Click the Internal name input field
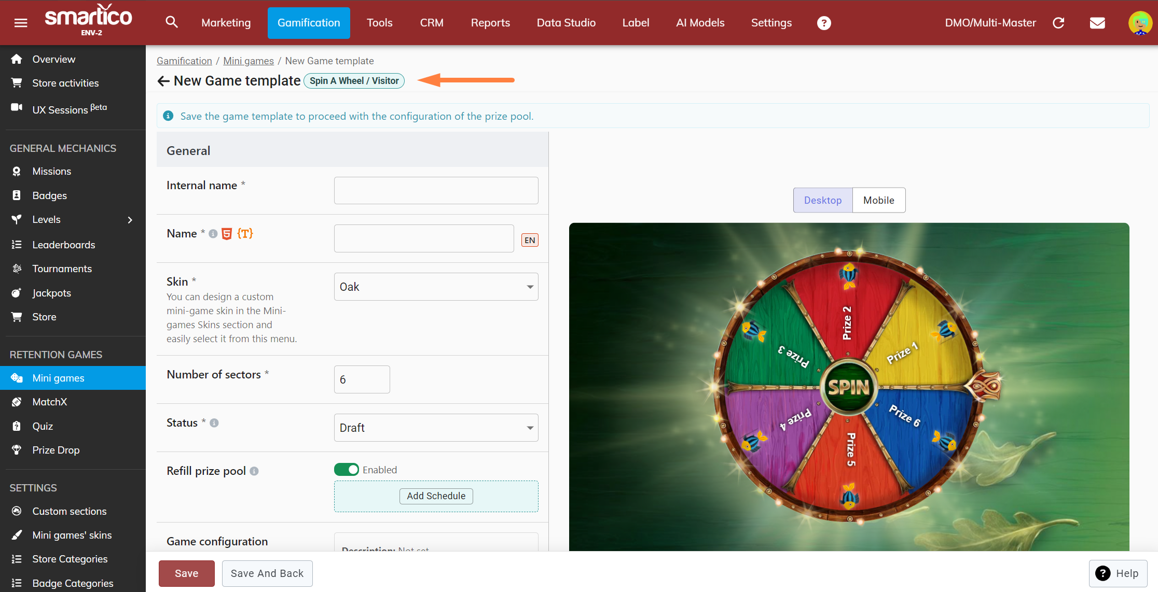The width and height of the screenshot is (1158, 592). click(x=436, y=191)
